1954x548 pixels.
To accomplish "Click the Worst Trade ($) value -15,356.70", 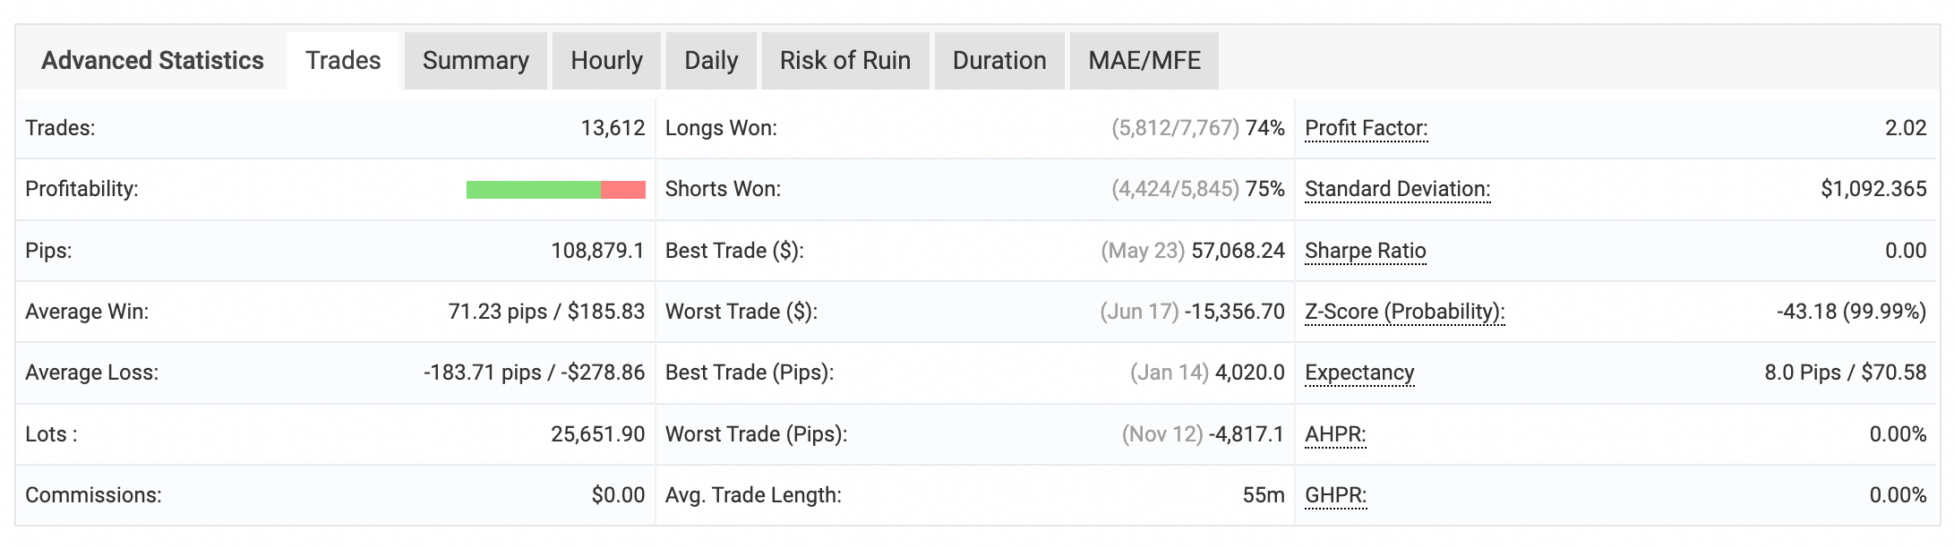I will click(1234, 312).
